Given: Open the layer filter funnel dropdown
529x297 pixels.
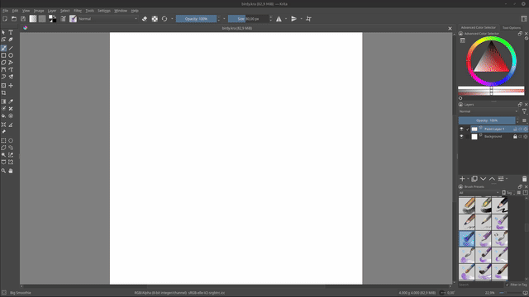Looking at the screenshot, I should [524, 111].
